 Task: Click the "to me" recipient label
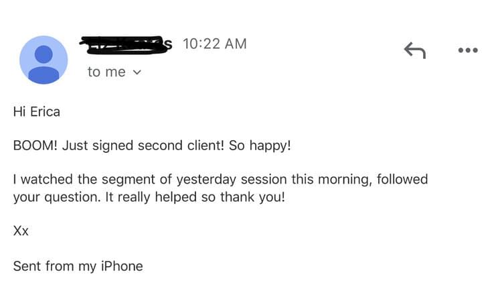(106, 72)
